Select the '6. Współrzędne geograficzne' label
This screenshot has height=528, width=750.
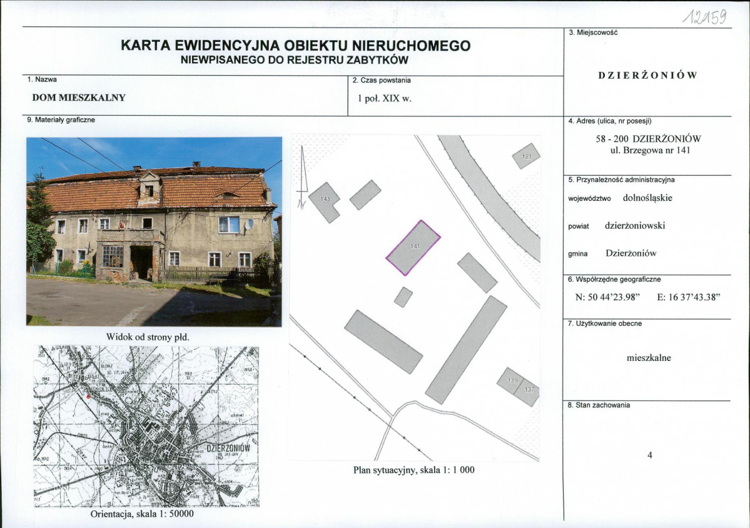pyautogui.click(x=614, y=279)
